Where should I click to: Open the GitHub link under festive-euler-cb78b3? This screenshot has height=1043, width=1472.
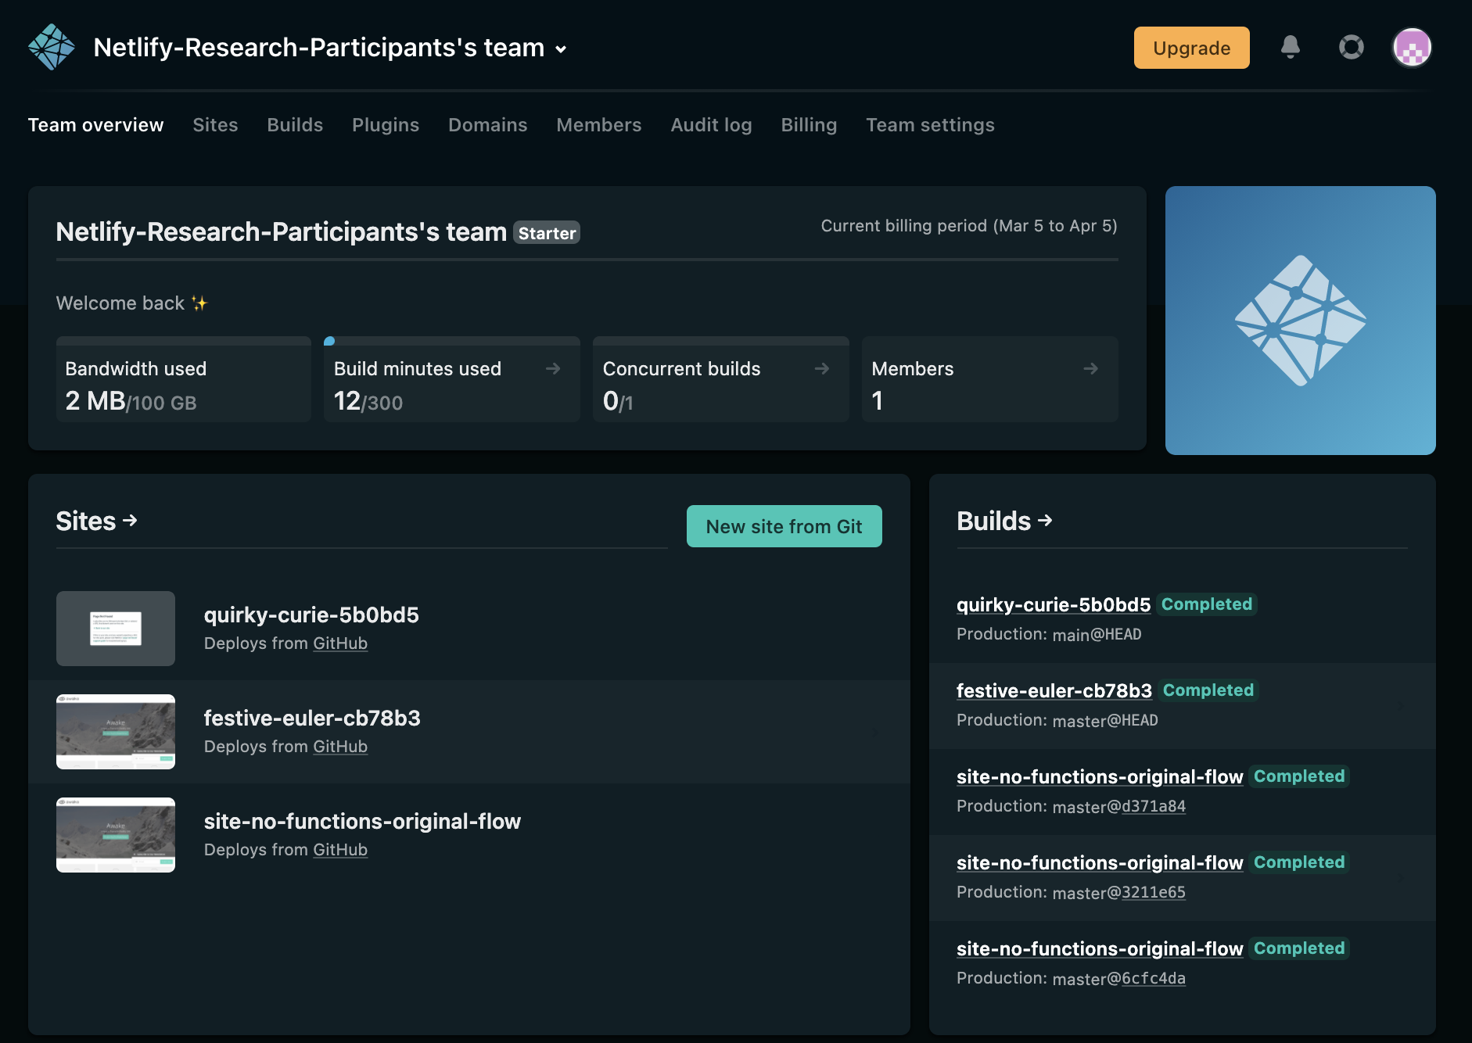pyautogui.click(x=340, y=747)
